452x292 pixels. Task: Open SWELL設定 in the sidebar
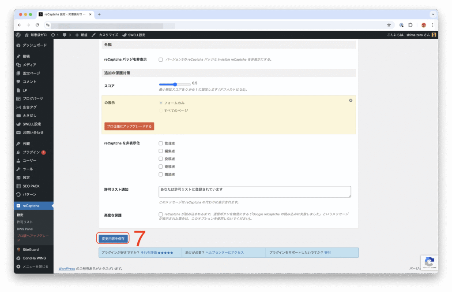point(34,124)
